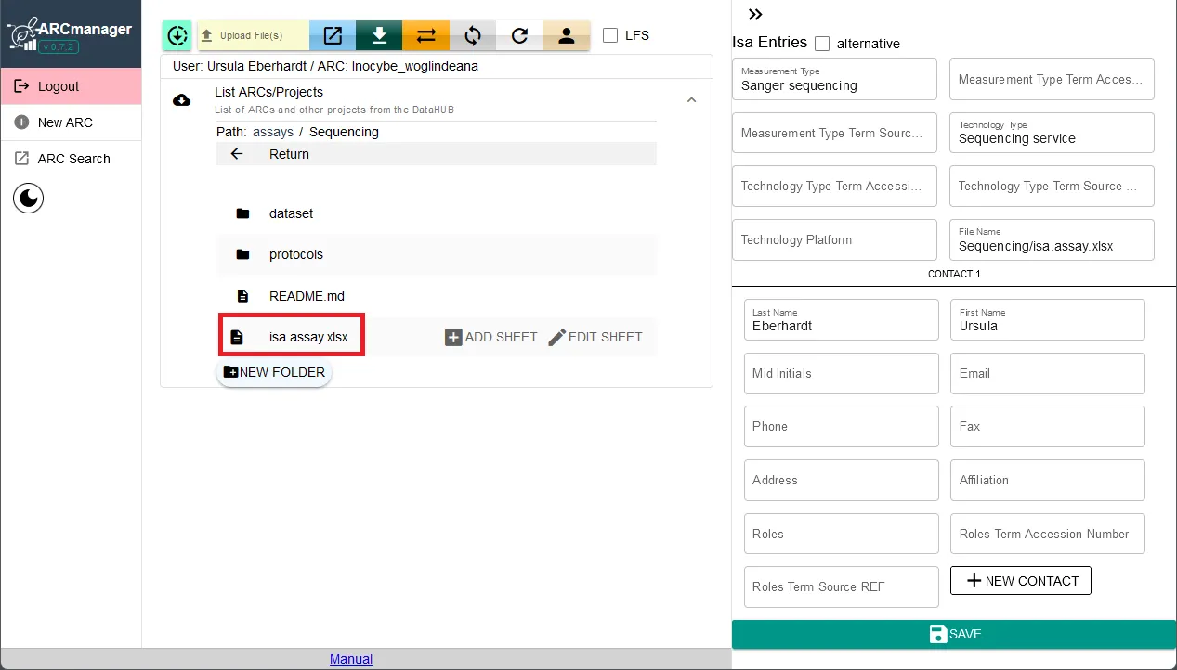The width and height of the screenshot is (1177, 670).
Task: Click the circular sync arrows icon
Action: 473,36
